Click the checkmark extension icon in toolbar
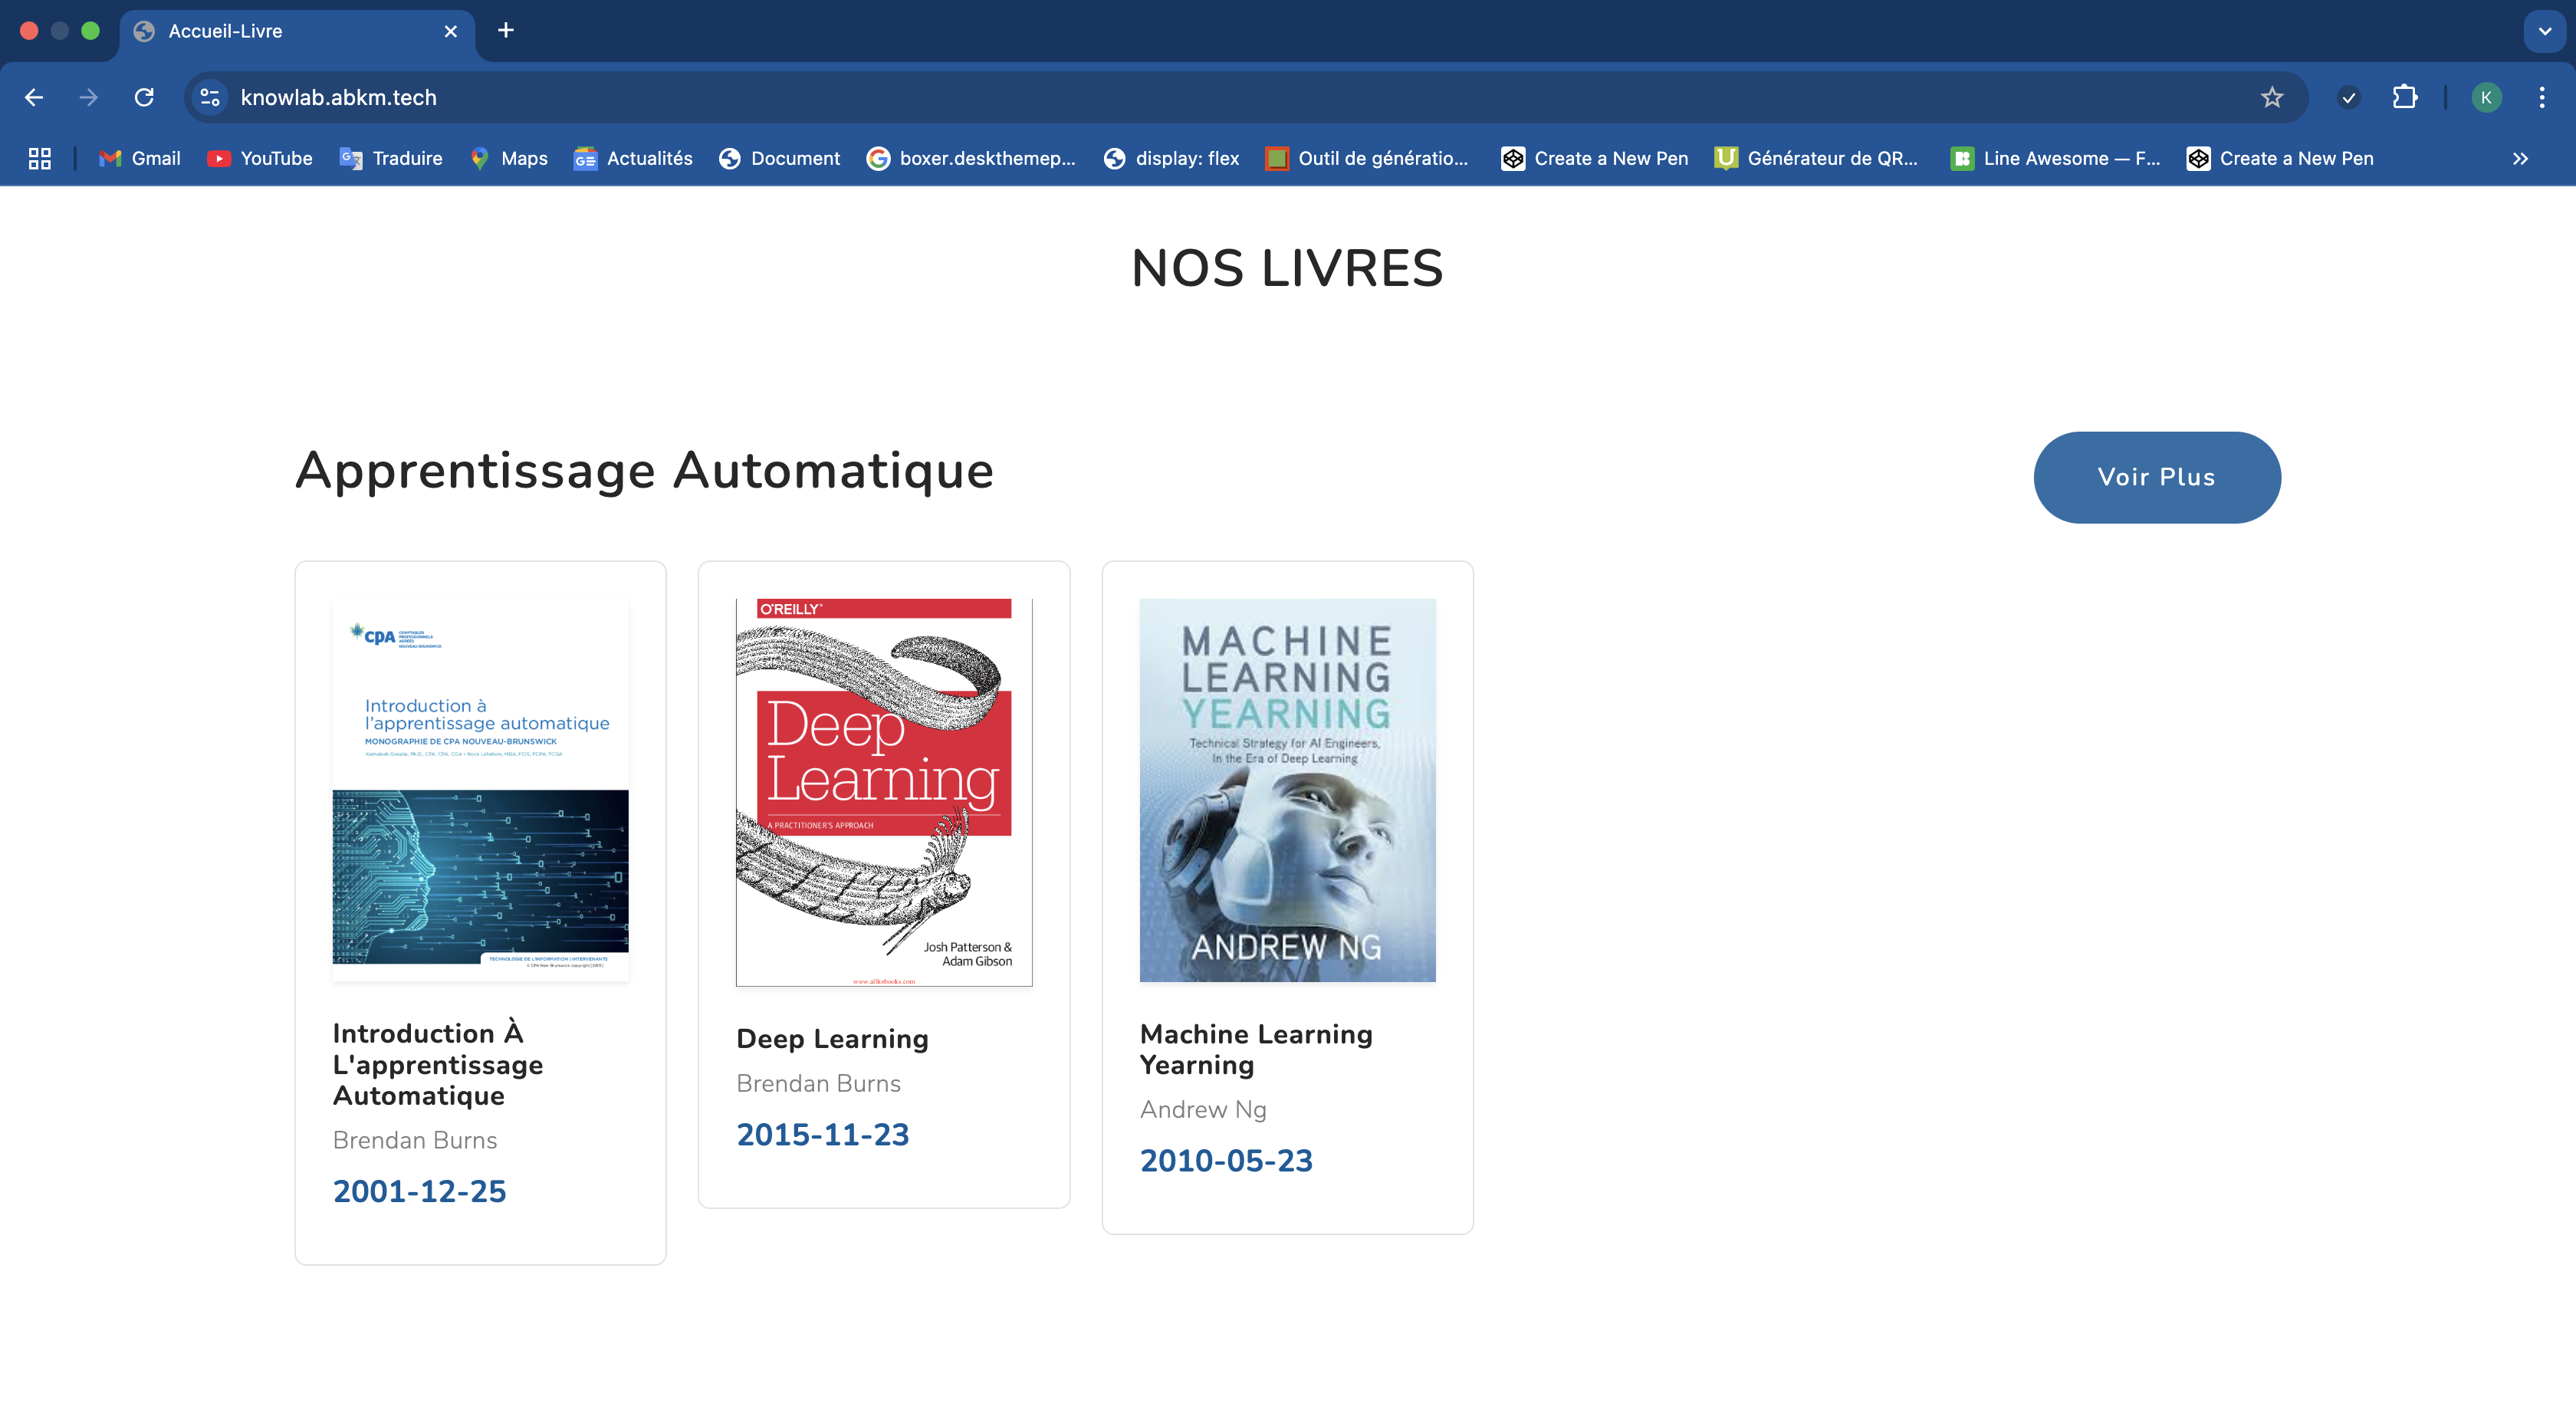This screenshot has height=1403, width=2576. coord(2349,97)
